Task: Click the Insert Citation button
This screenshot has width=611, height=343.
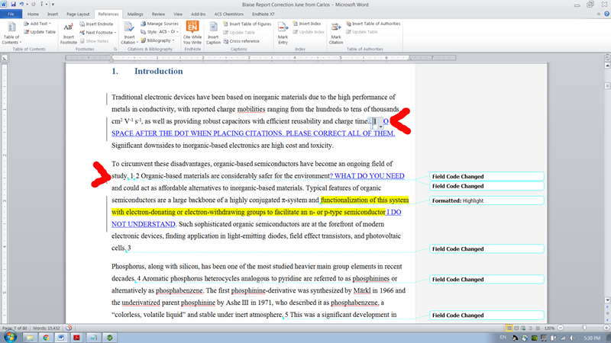Action: click(x=129, y=33)
